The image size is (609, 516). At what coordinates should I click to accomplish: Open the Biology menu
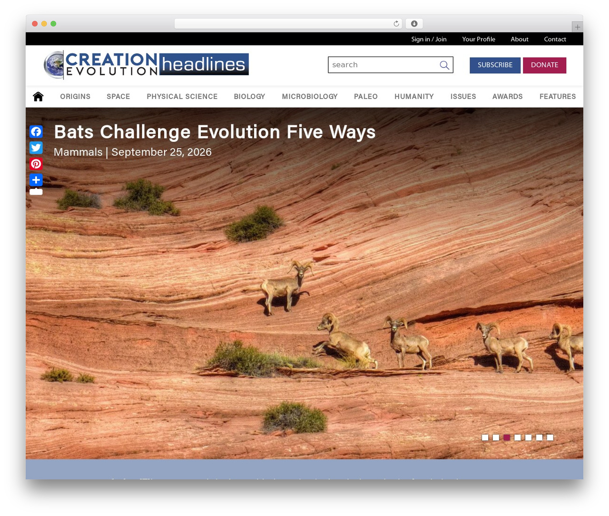pos(249,97)
